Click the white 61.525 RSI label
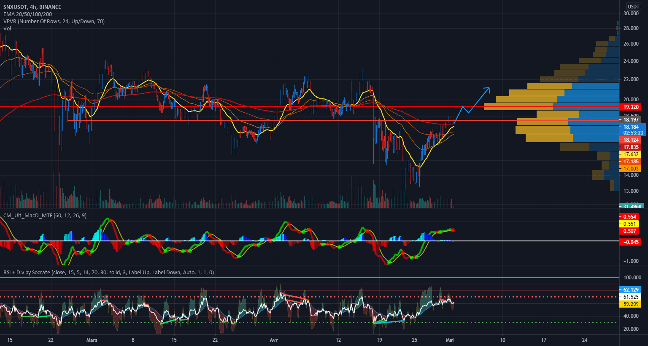This screenshot has height=346, width=648. click(x=630, y=297)
